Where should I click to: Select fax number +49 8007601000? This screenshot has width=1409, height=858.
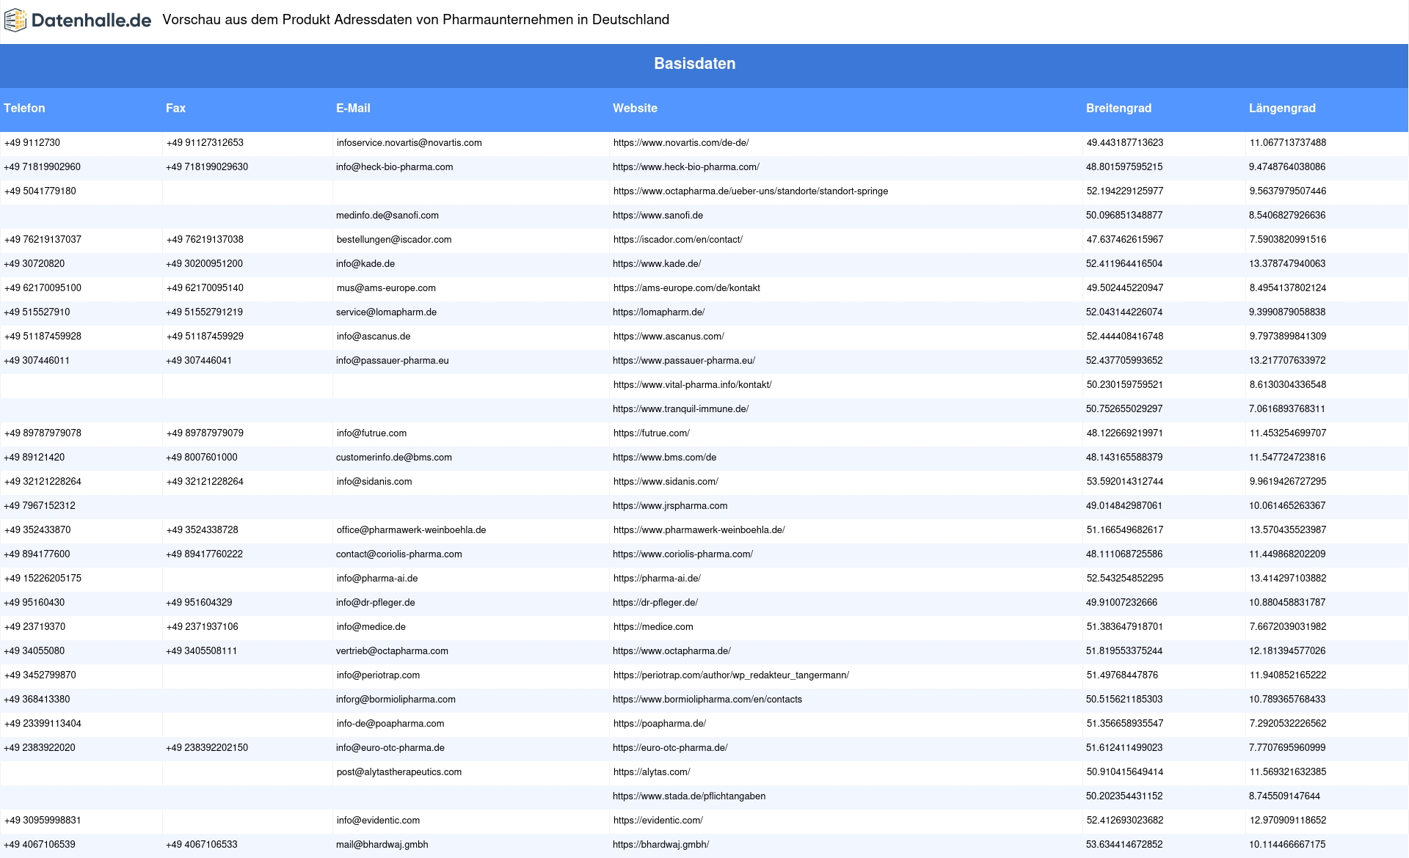click(202, 458)
